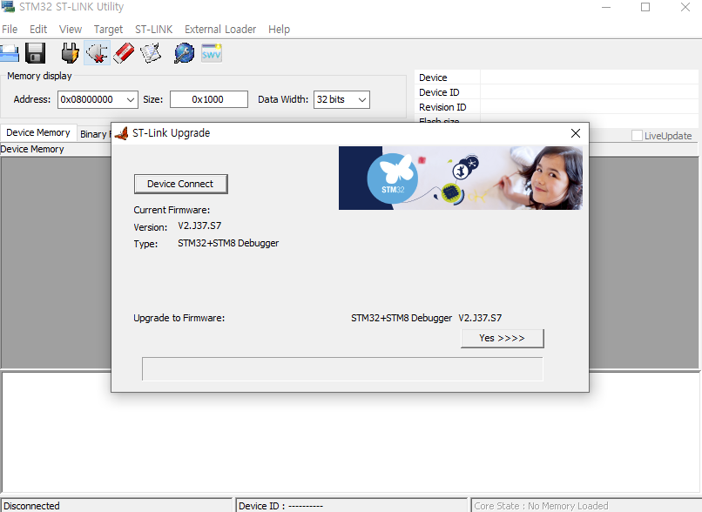Click the Core State status text
The height and width of the screenshot is (512, 702).
[x=541, y=506]
